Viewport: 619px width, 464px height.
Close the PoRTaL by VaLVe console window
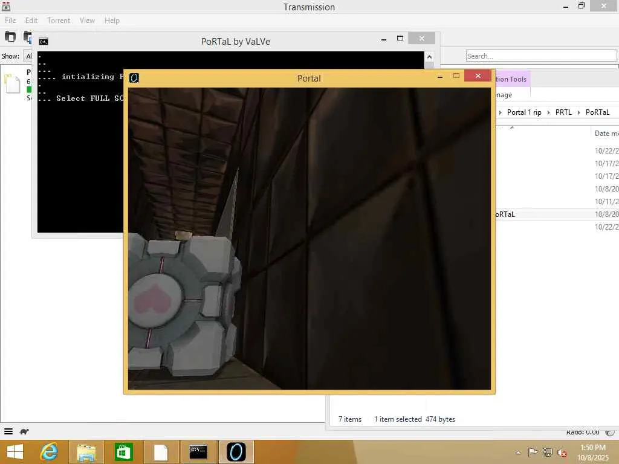click(421, 38)
